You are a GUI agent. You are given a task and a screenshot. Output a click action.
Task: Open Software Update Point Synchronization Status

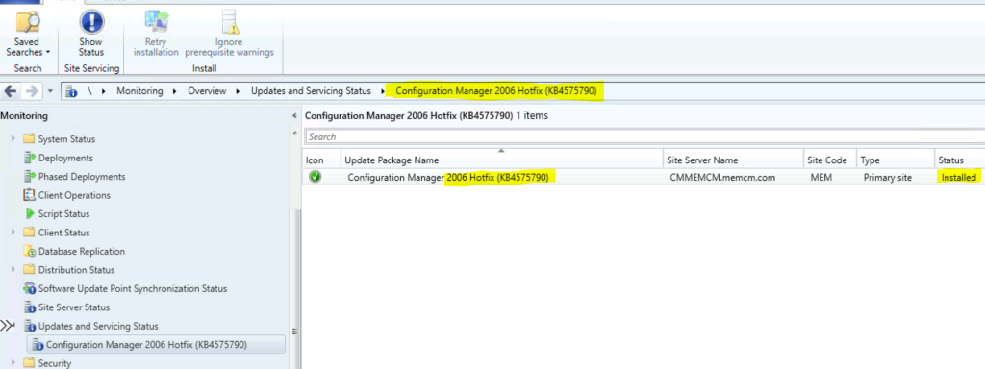(x=133, y=288)
